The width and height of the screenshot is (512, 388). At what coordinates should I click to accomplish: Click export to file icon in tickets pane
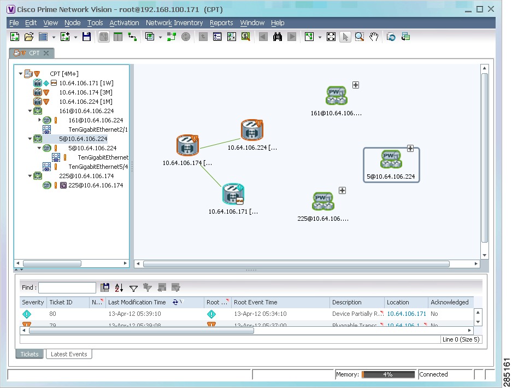coord(105,287)
